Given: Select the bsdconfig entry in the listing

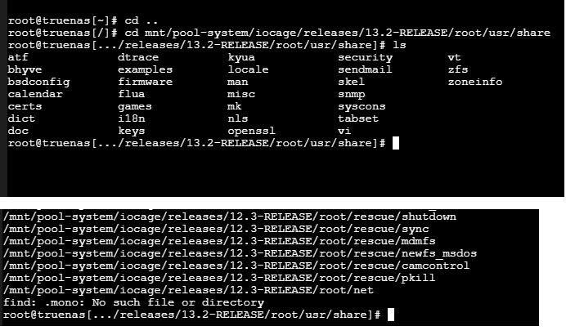Looking at the screenshot, I should tap(38, 83).
